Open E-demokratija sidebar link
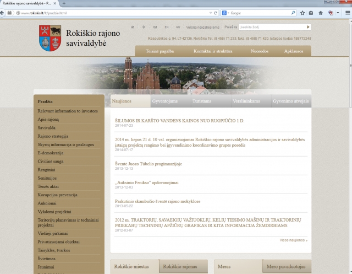The width and height of the screenshot is (352, 274). [x=51, y=153]
